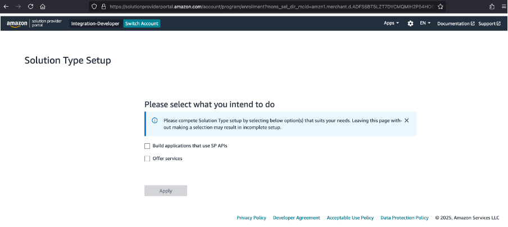Reload the page with the refresh icon
The image size is (508, 227).
pyautogui.click(x=30, y=7)
